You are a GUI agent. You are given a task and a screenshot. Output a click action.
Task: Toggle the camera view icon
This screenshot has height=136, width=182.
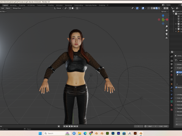(166, 34)
